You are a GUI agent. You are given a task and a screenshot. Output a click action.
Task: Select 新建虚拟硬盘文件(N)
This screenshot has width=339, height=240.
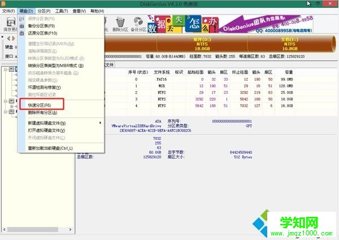tap(61, 123)
